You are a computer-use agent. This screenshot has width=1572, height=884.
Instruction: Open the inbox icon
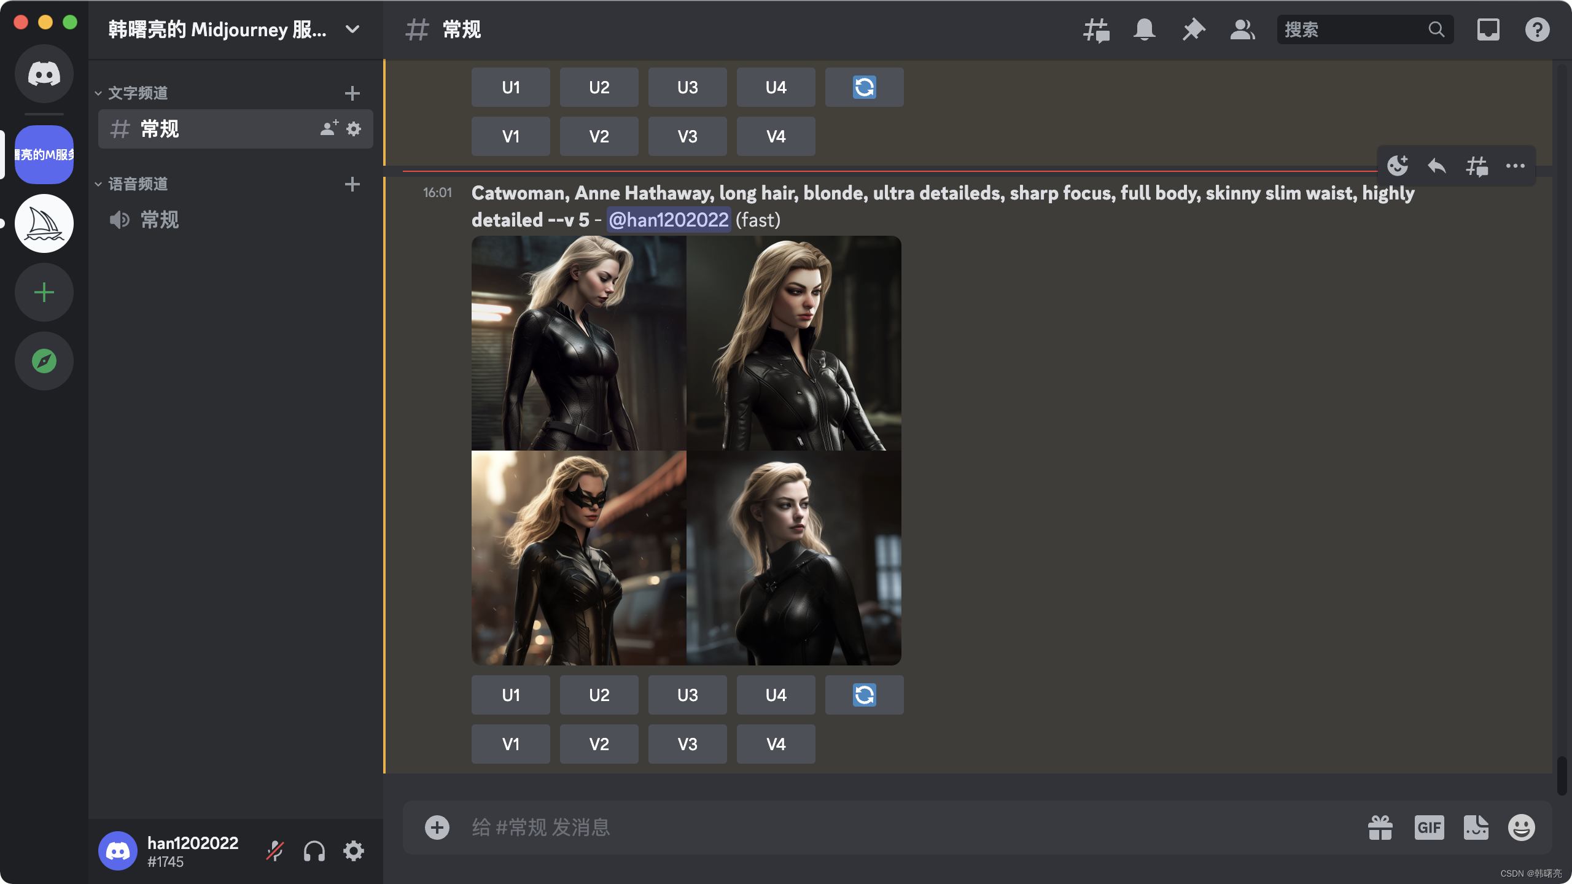click(x=1488, y=29)
